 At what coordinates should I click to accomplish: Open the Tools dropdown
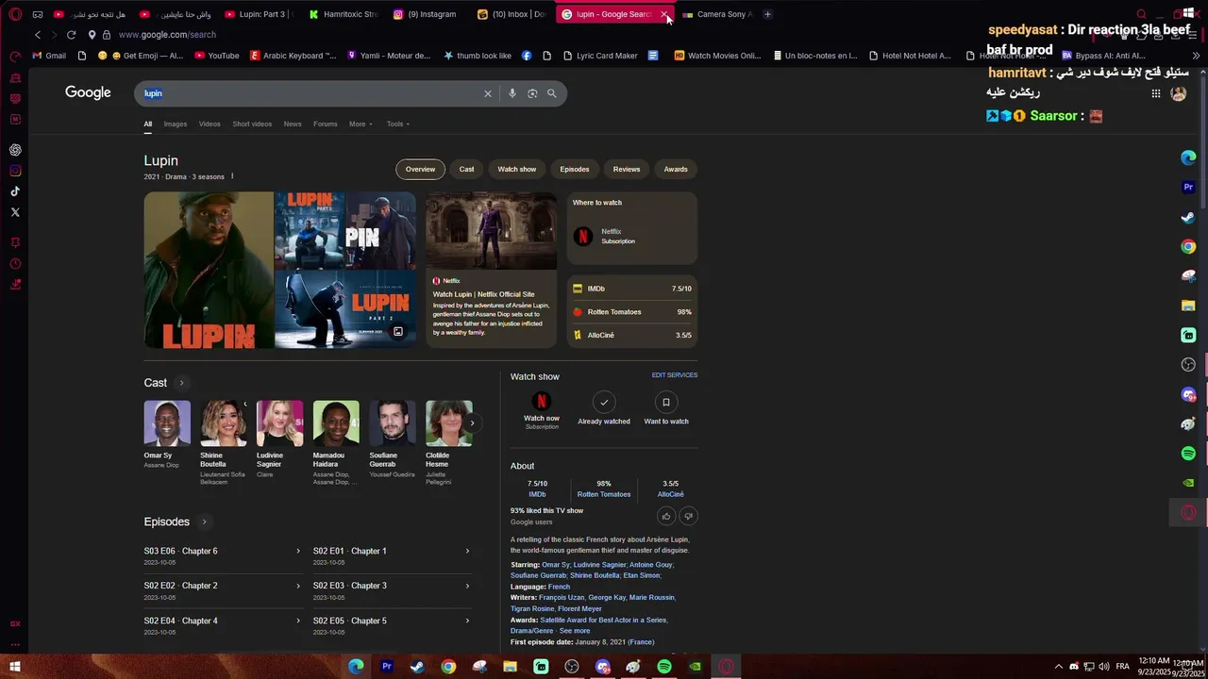[x=397, y=124]
